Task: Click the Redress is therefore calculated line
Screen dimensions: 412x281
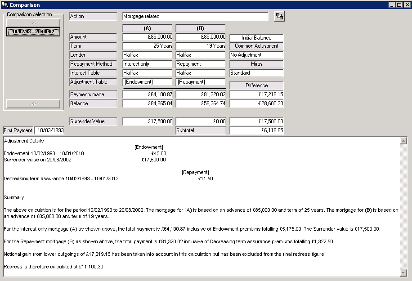Action: 54,267
